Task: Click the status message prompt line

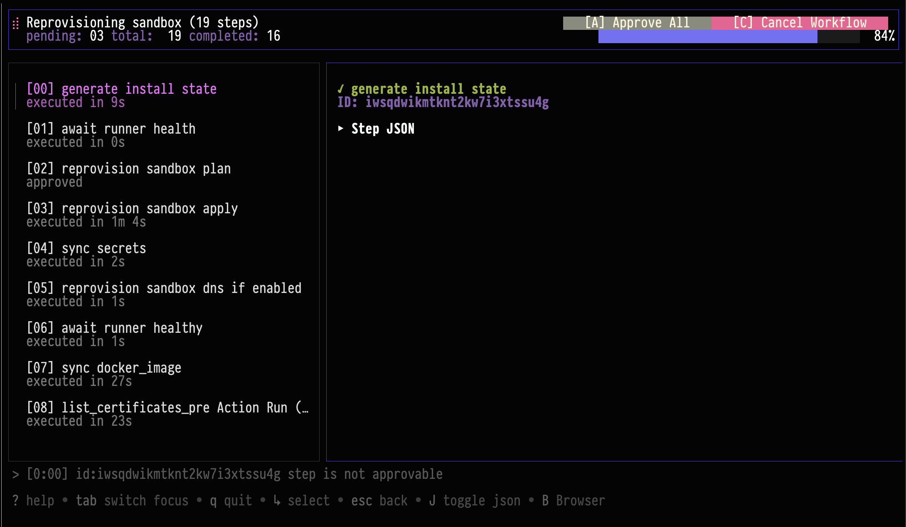Action: click(227, 474)
